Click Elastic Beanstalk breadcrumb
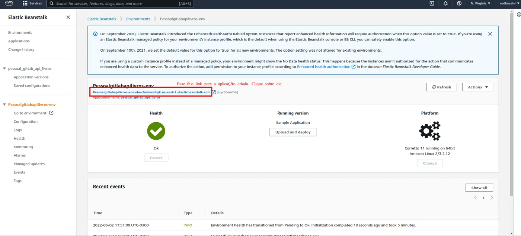Image resolution: width=521 pixels, height=236 pixels. click(x=102, y=19)
